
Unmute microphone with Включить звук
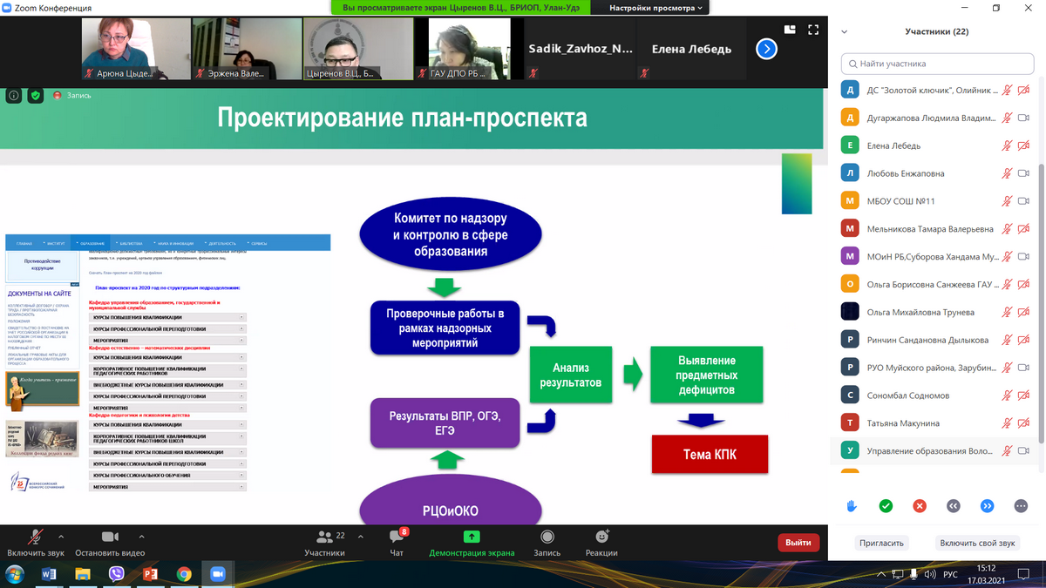36,538
